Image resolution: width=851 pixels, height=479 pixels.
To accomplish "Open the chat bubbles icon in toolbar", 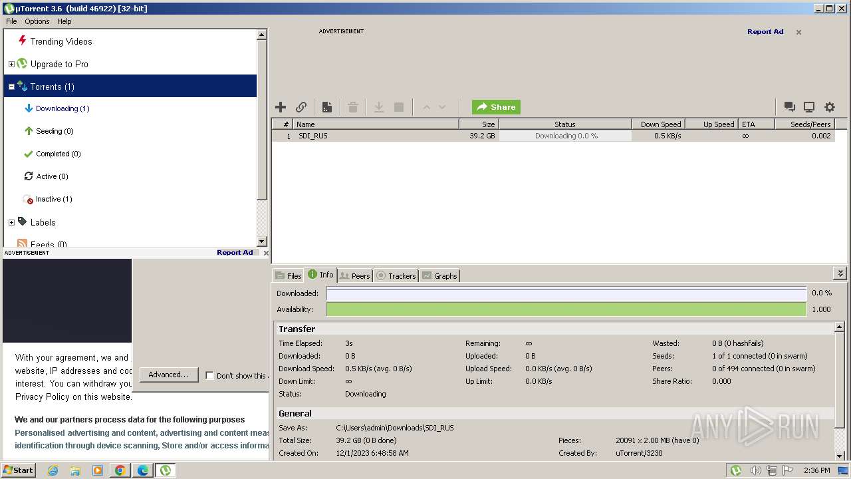I will pos(790,107).
